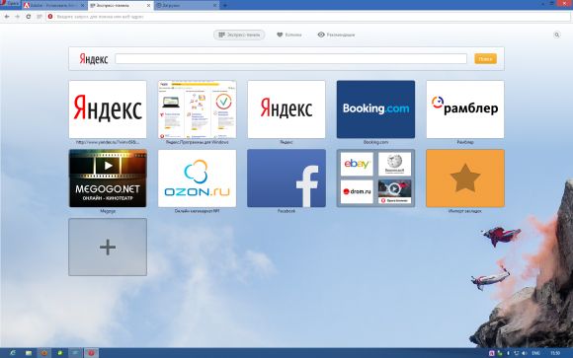Open the second Яндекс speed dial tile

286,109
